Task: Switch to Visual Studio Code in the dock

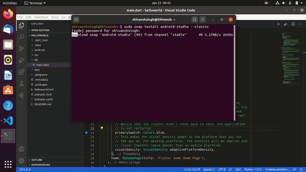Action: (x=8, y=121)
